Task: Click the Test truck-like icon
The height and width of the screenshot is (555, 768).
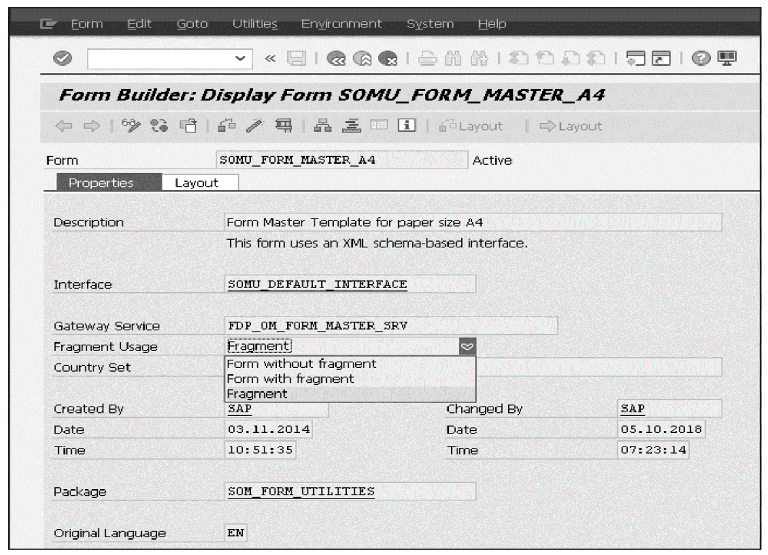Action: point(283,125)
